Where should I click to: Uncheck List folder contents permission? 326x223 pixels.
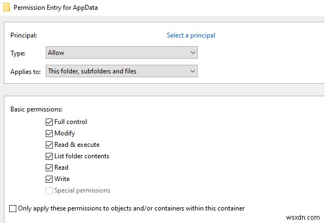49,156
